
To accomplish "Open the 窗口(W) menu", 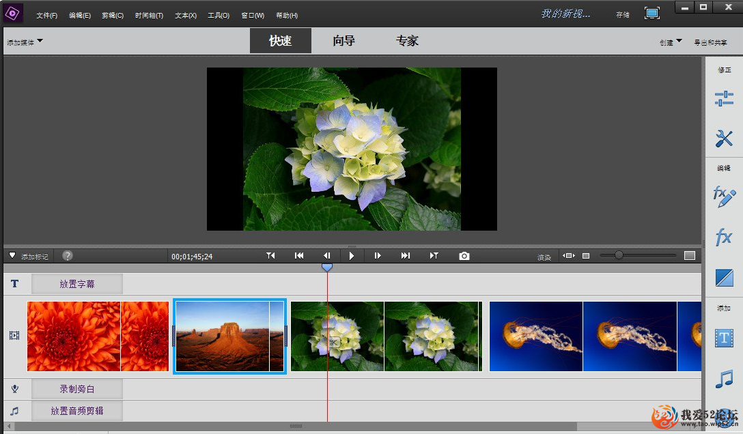I will (253, 15).
